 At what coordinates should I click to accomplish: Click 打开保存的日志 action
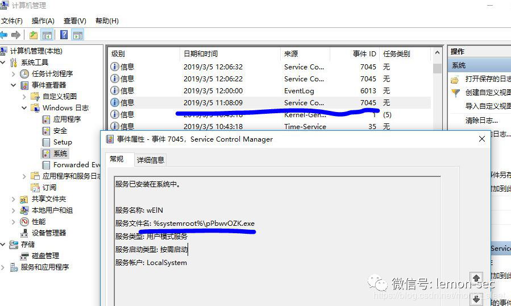[x=488, y=79]
